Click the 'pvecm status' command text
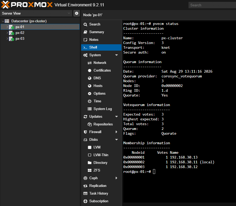This screenshot has height=206, width=236. coord(165,24)
